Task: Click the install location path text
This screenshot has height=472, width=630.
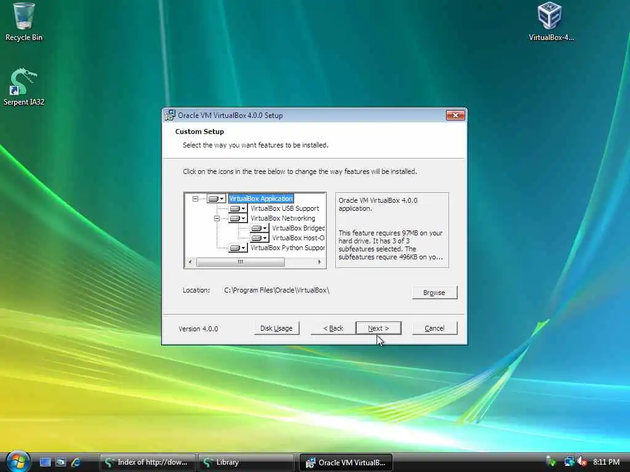Action: [x=277, y=290]
